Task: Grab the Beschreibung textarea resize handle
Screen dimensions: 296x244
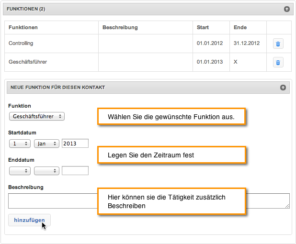Action: [x=287, y=206]
